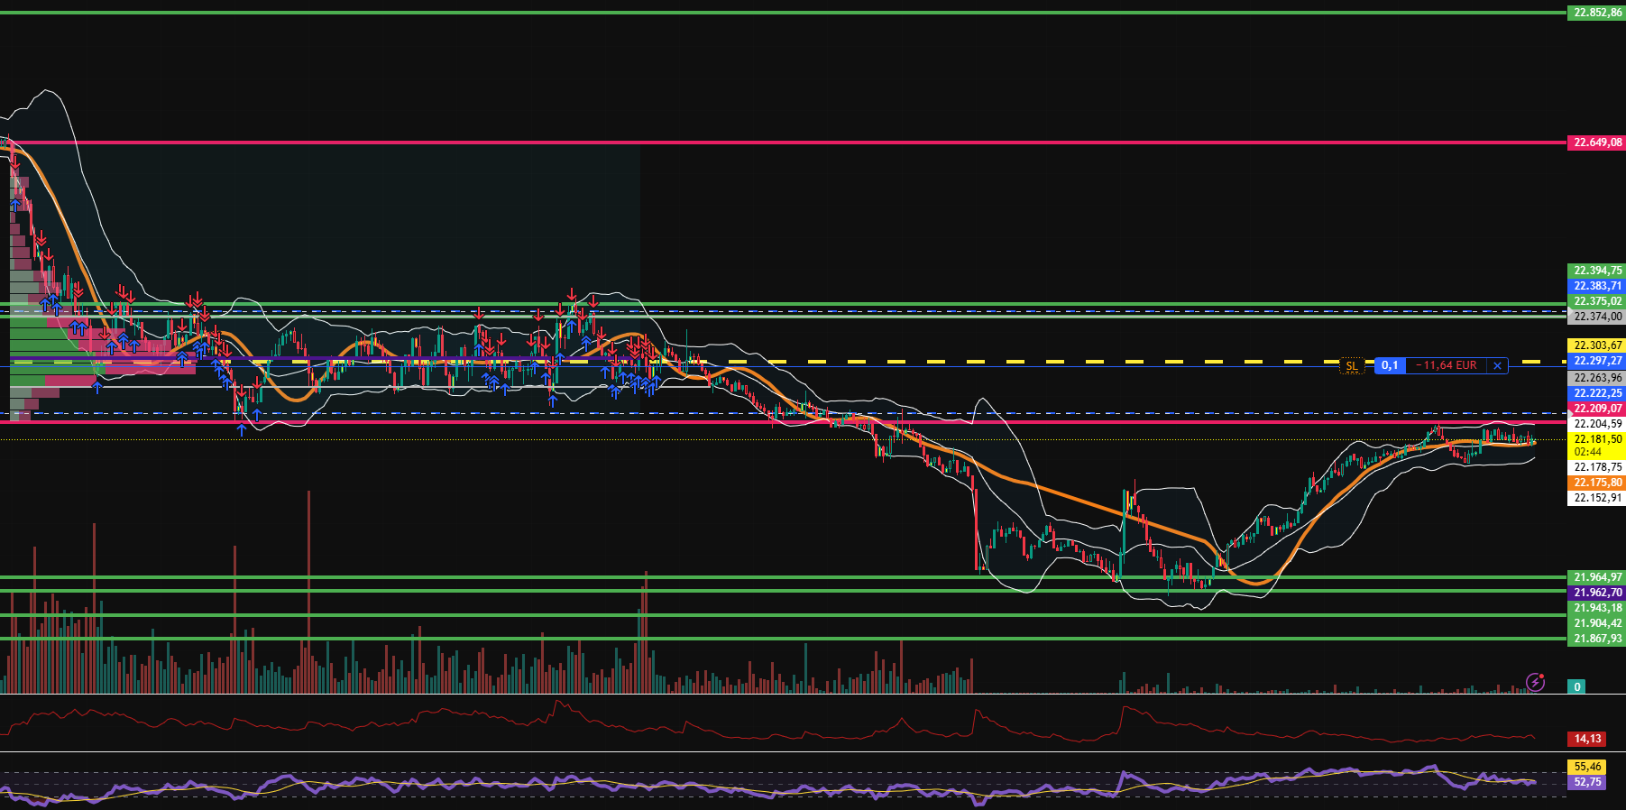Click the 22.204,59 white price label
Viewport: 1626px width, 810px height.
[1597, 424]
